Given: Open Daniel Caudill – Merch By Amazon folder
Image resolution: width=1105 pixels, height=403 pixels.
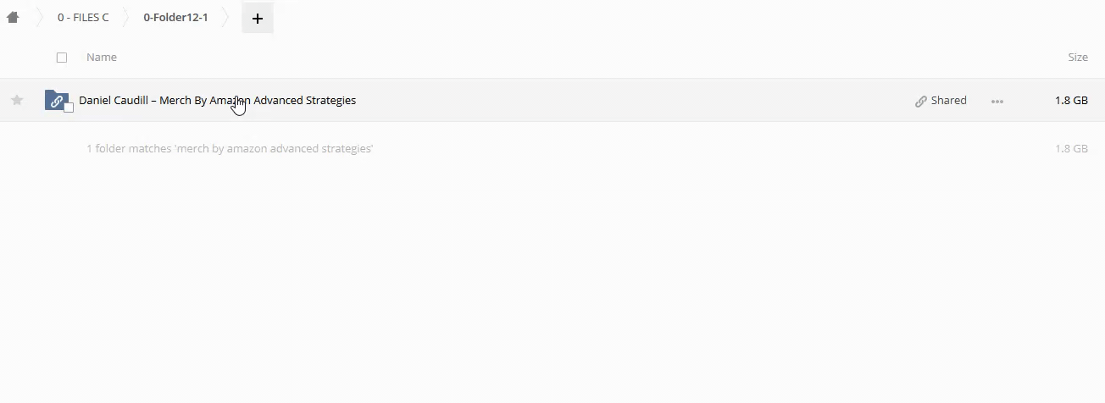Looking at the screenshot, I should pyautogui.click(x=218, y=100).
